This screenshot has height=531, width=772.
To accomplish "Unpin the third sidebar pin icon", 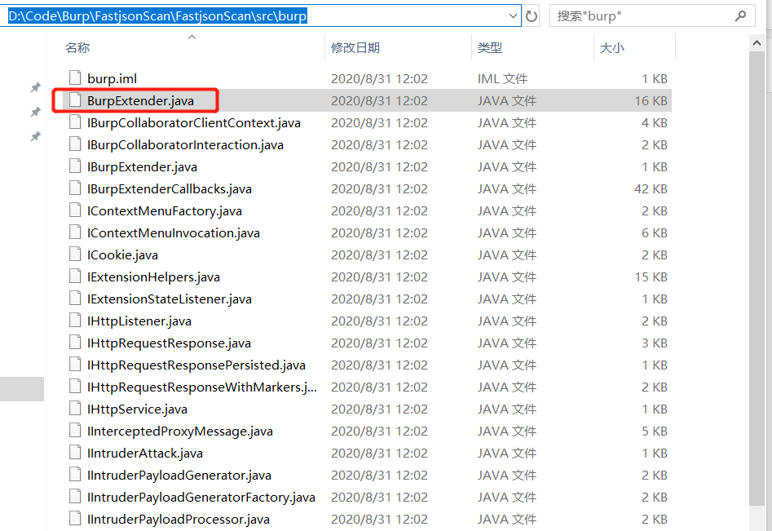I will [x=35, y=136].
